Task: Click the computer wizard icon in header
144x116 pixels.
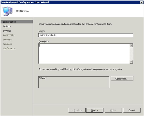Action: point(8,11)
